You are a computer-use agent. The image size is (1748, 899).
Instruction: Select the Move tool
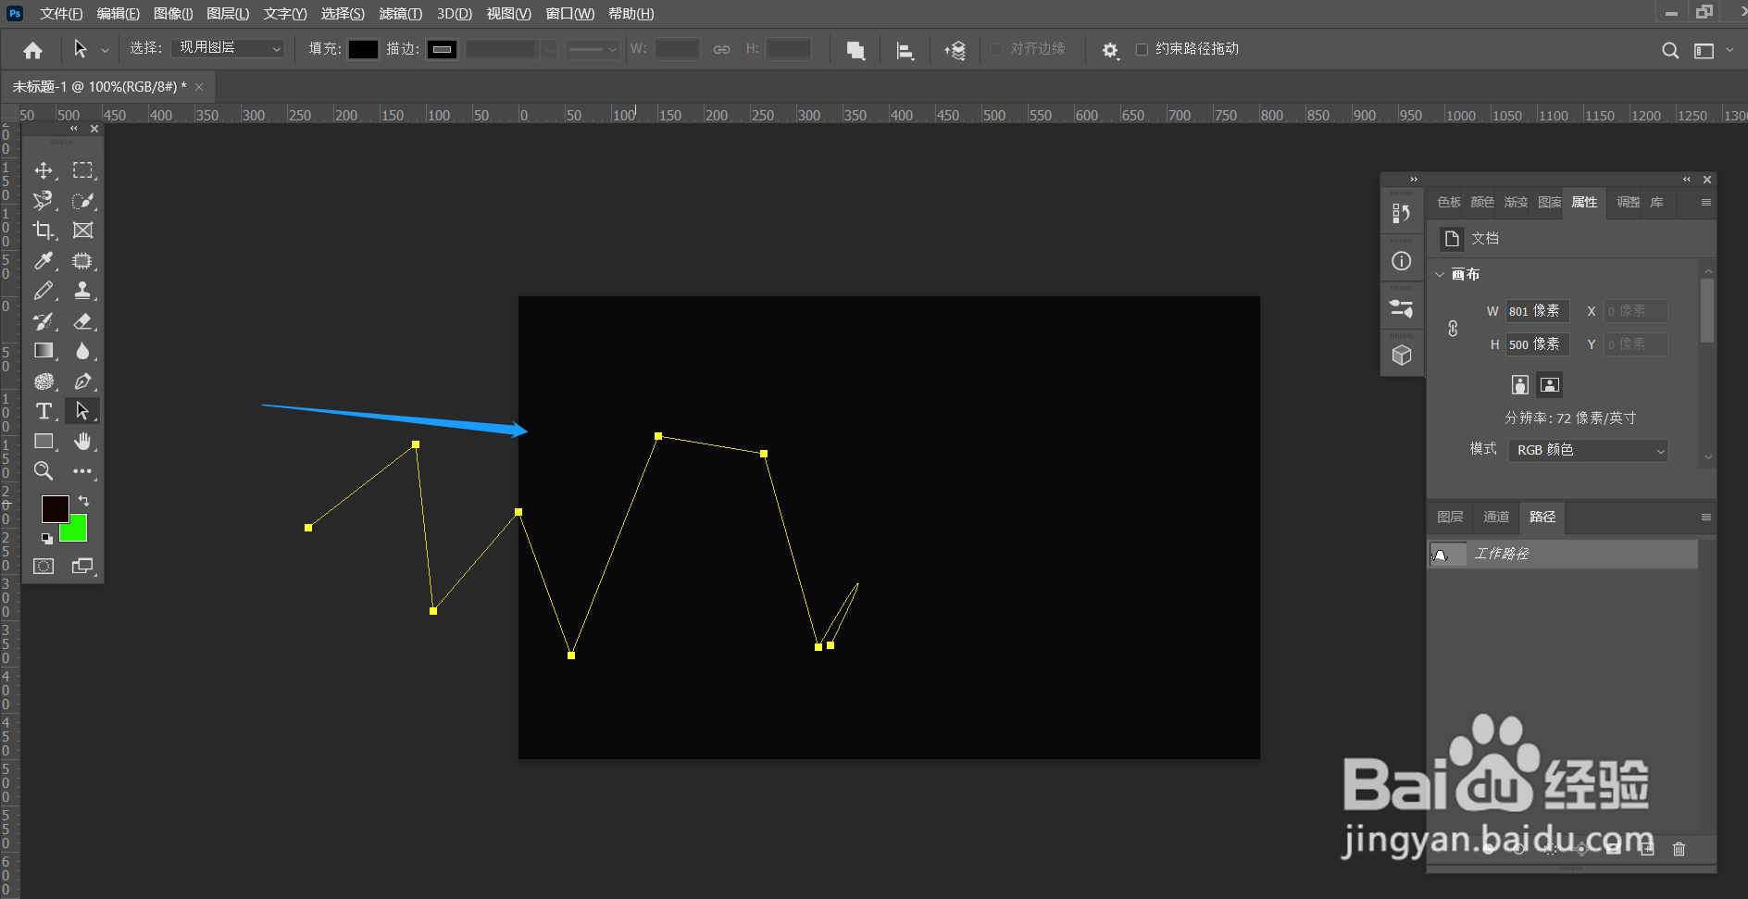coord(44,170)
